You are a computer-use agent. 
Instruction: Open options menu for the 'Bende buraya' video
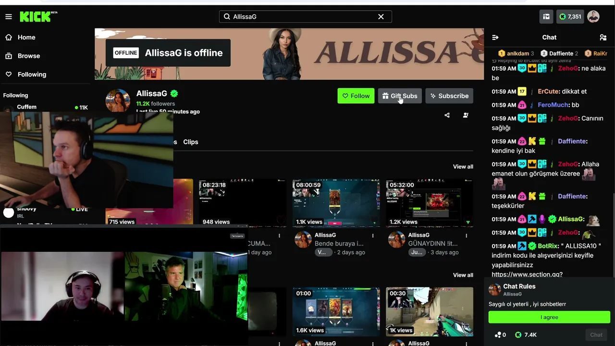373,235
